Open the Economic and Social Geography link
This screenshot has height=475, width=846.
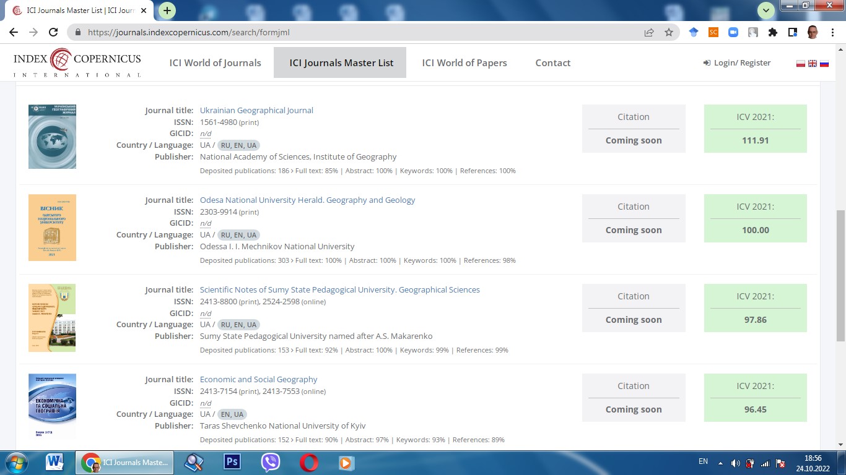pyautogui.click(x=258, y=379)
